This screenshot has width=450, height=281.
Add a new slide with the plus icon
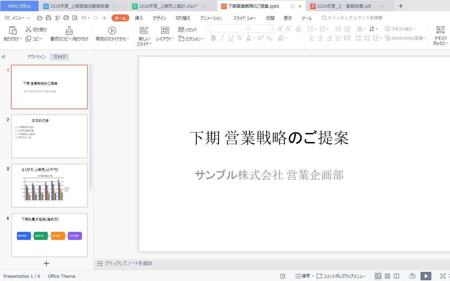pos(46,263)
